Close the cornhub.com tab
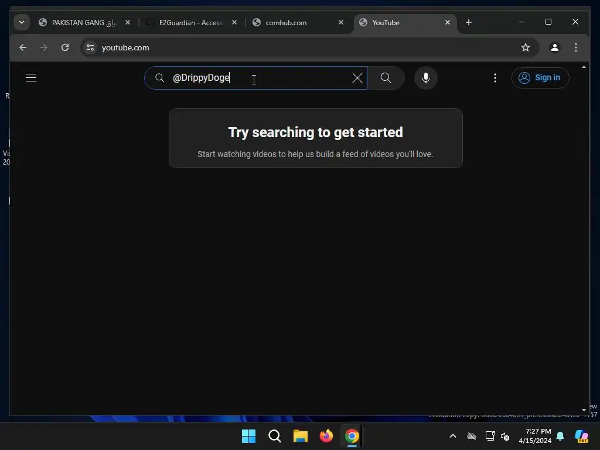Screen dimensions: 600x450 (x=341, y=23)
